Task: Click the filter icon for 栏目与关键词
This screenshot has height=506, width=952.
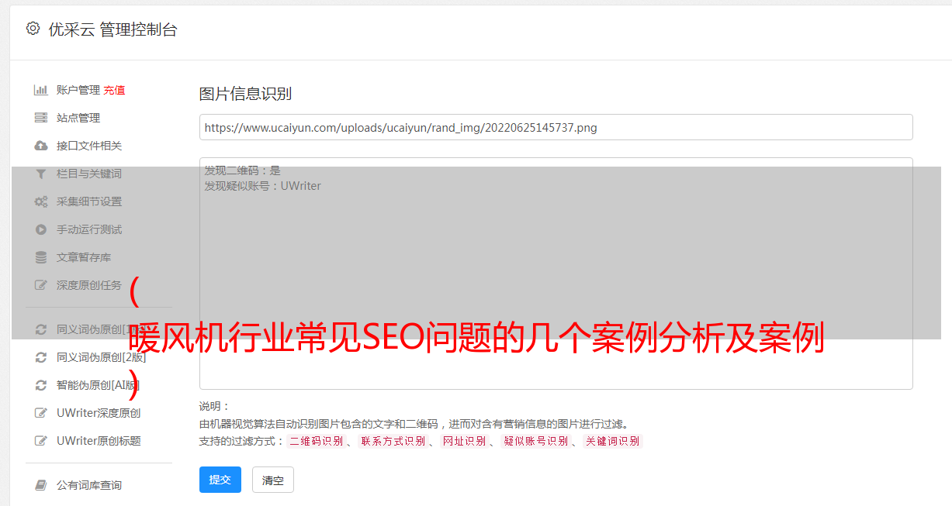Action: click(41, 174)
